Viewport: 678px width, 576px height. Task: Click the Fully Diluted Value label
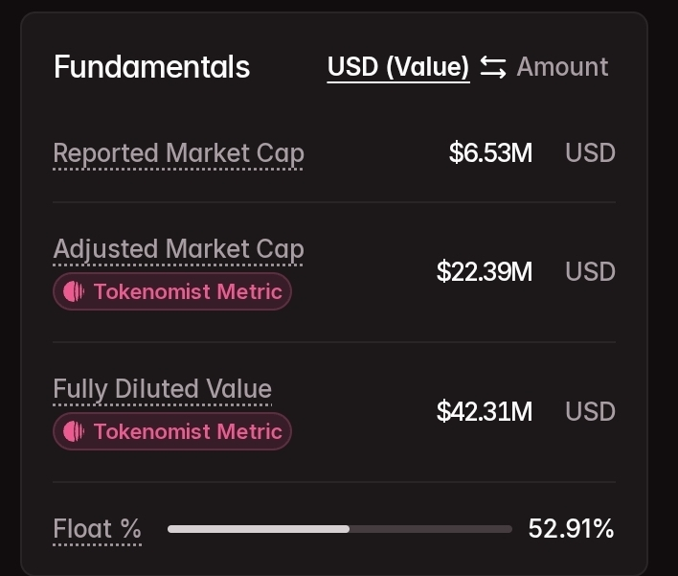click(163, 389)
